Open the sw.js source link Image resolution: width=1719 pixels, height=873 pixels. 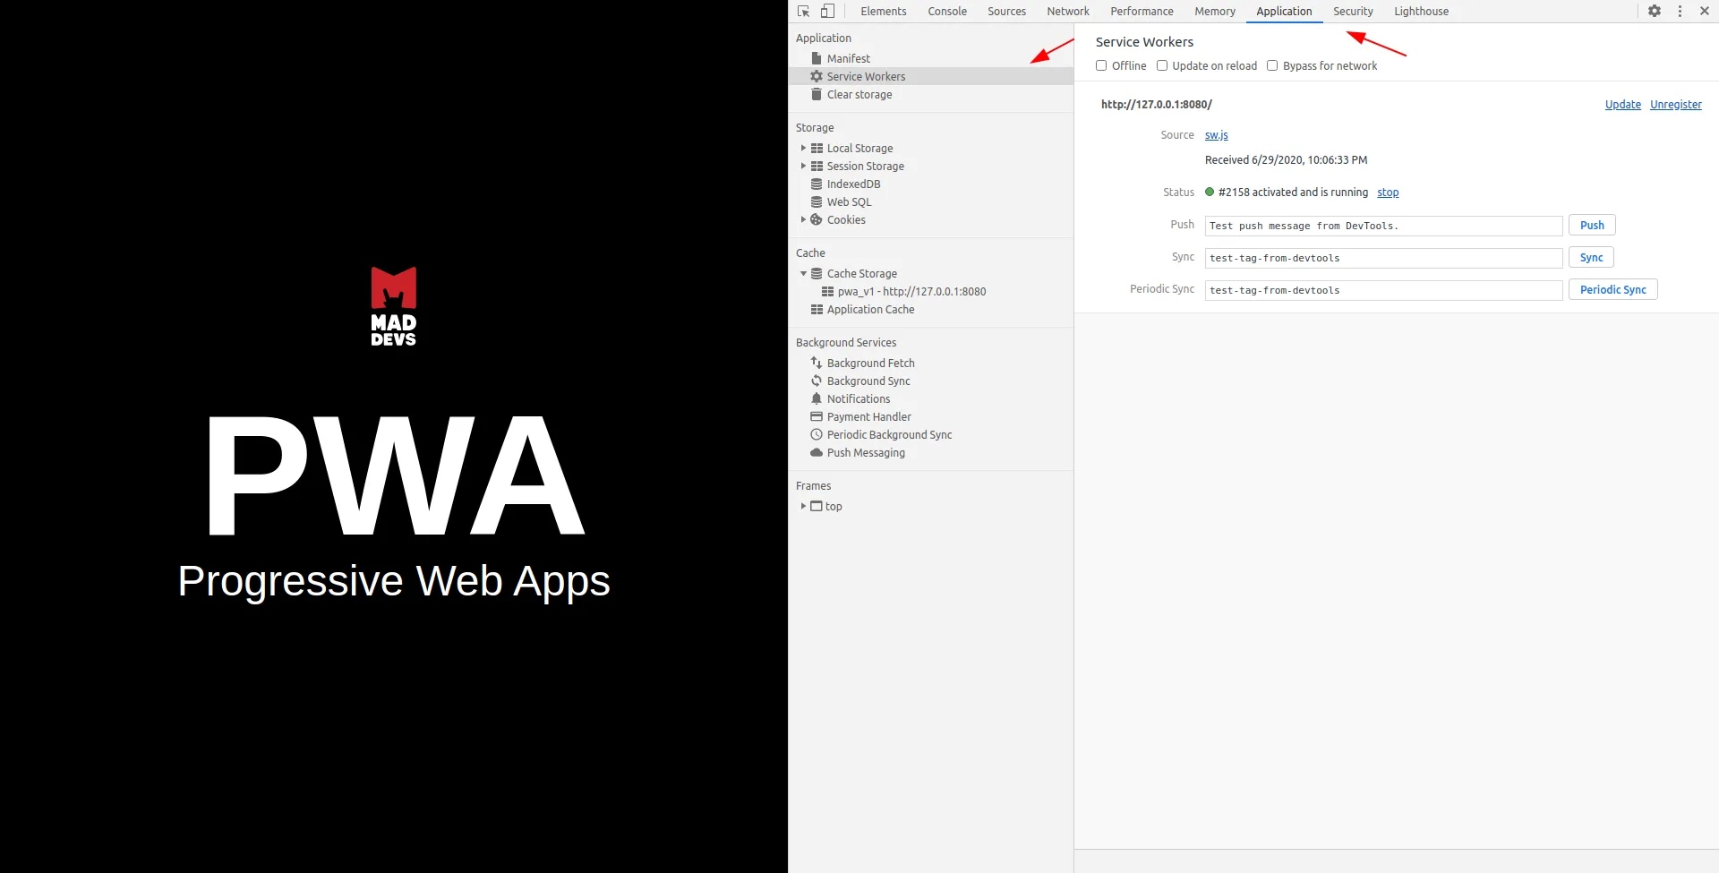[1216, 135]
